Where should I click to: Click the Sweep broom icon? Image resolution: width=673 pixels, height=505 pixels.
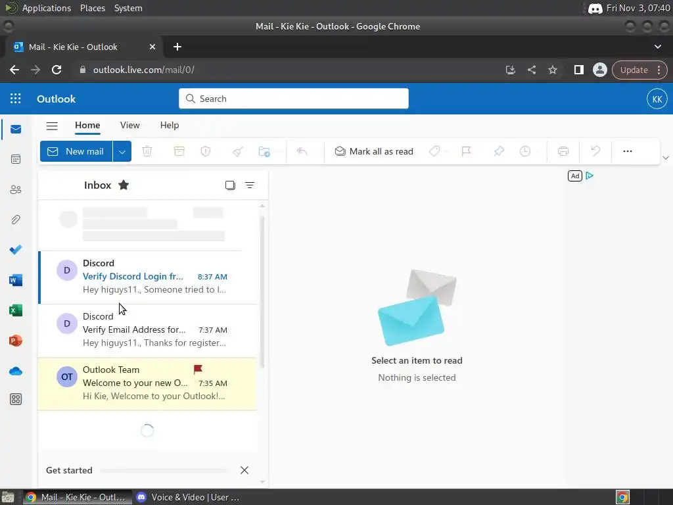237,151
